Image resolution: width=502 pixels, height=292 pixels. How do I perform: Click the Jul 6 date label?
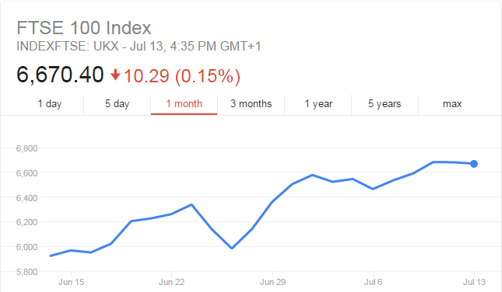coord(373,282)
